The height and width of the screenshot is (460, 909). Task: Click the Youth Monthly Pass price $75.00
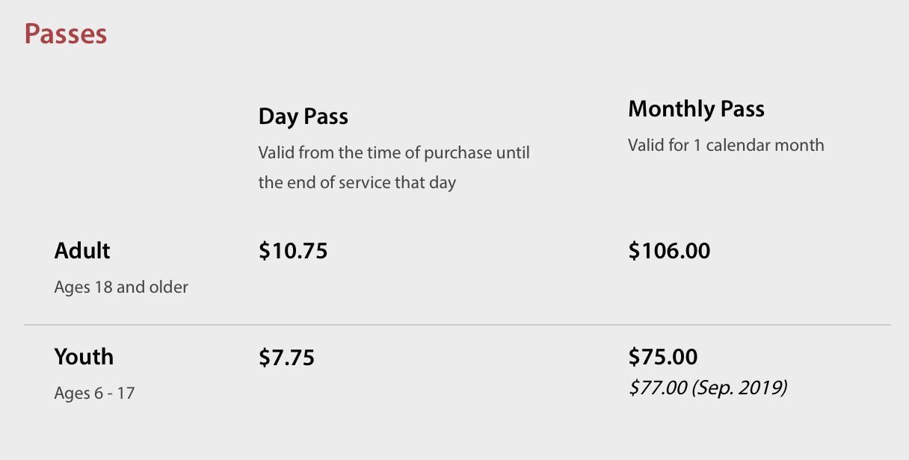[663, 357]
